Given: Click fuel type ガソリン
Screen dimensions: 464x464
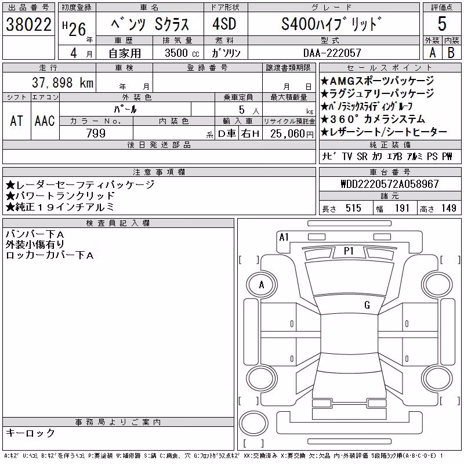Looking at the screenshot, I should [226, 53].
